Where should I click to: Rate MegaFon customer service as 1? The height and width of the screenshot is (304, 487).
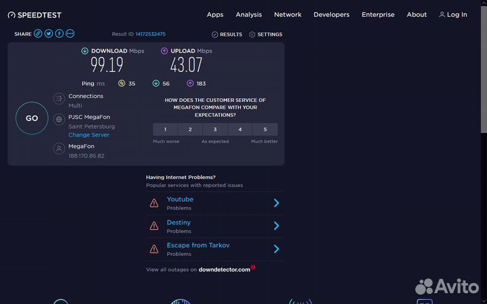[x=165, y=129]
